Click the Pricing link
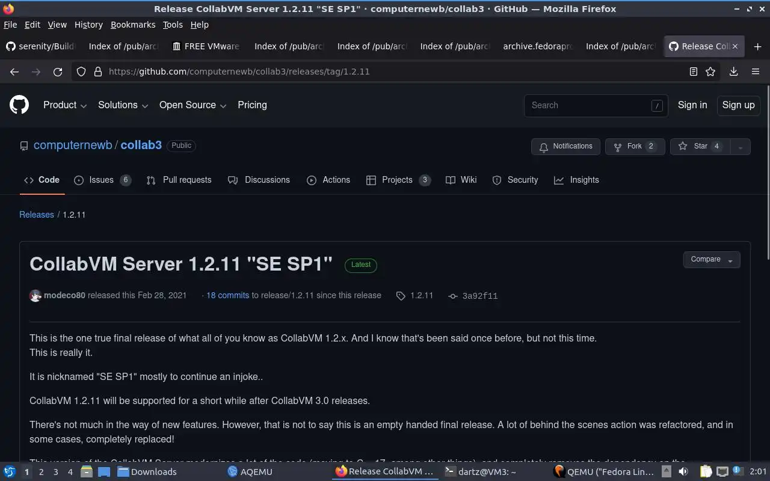The width and height of the screenshot is (770, 481). [252, 105]
